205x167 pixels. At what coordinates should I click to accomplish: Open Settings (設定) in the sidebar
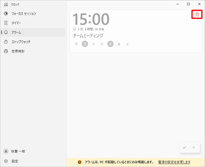(x=33, y=161)
